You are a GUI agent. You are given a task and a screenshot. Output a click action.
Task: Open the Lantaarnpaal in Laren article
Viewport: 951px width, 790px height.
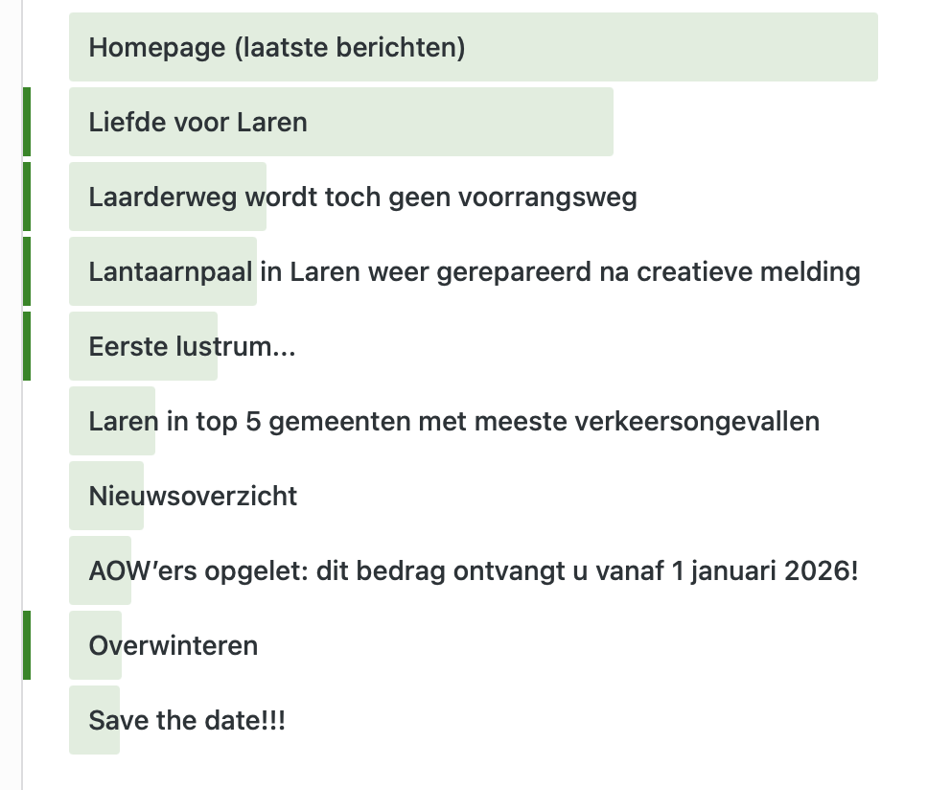[x=474, y=271]
